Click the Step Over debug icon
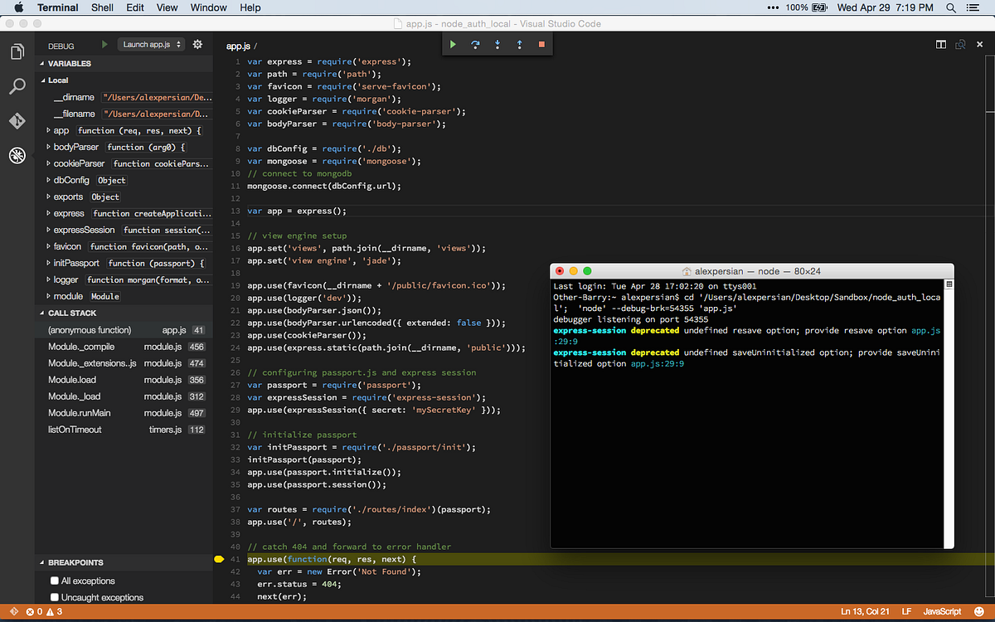The height and width of the screenshot is (622, 995). [x=475, y=44]
